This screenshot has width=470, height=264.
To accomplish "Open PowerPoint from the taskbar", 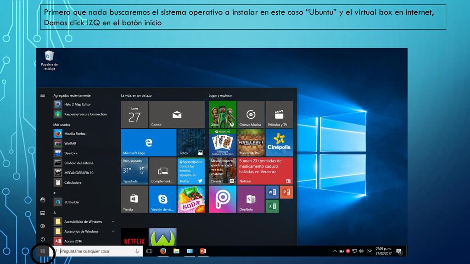I will [x=203, y=251].
